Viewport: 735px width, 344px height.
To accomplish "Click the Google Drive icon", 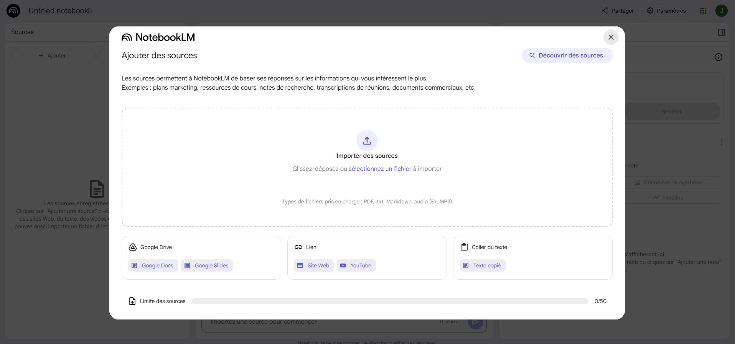I will tap(133, 247).
